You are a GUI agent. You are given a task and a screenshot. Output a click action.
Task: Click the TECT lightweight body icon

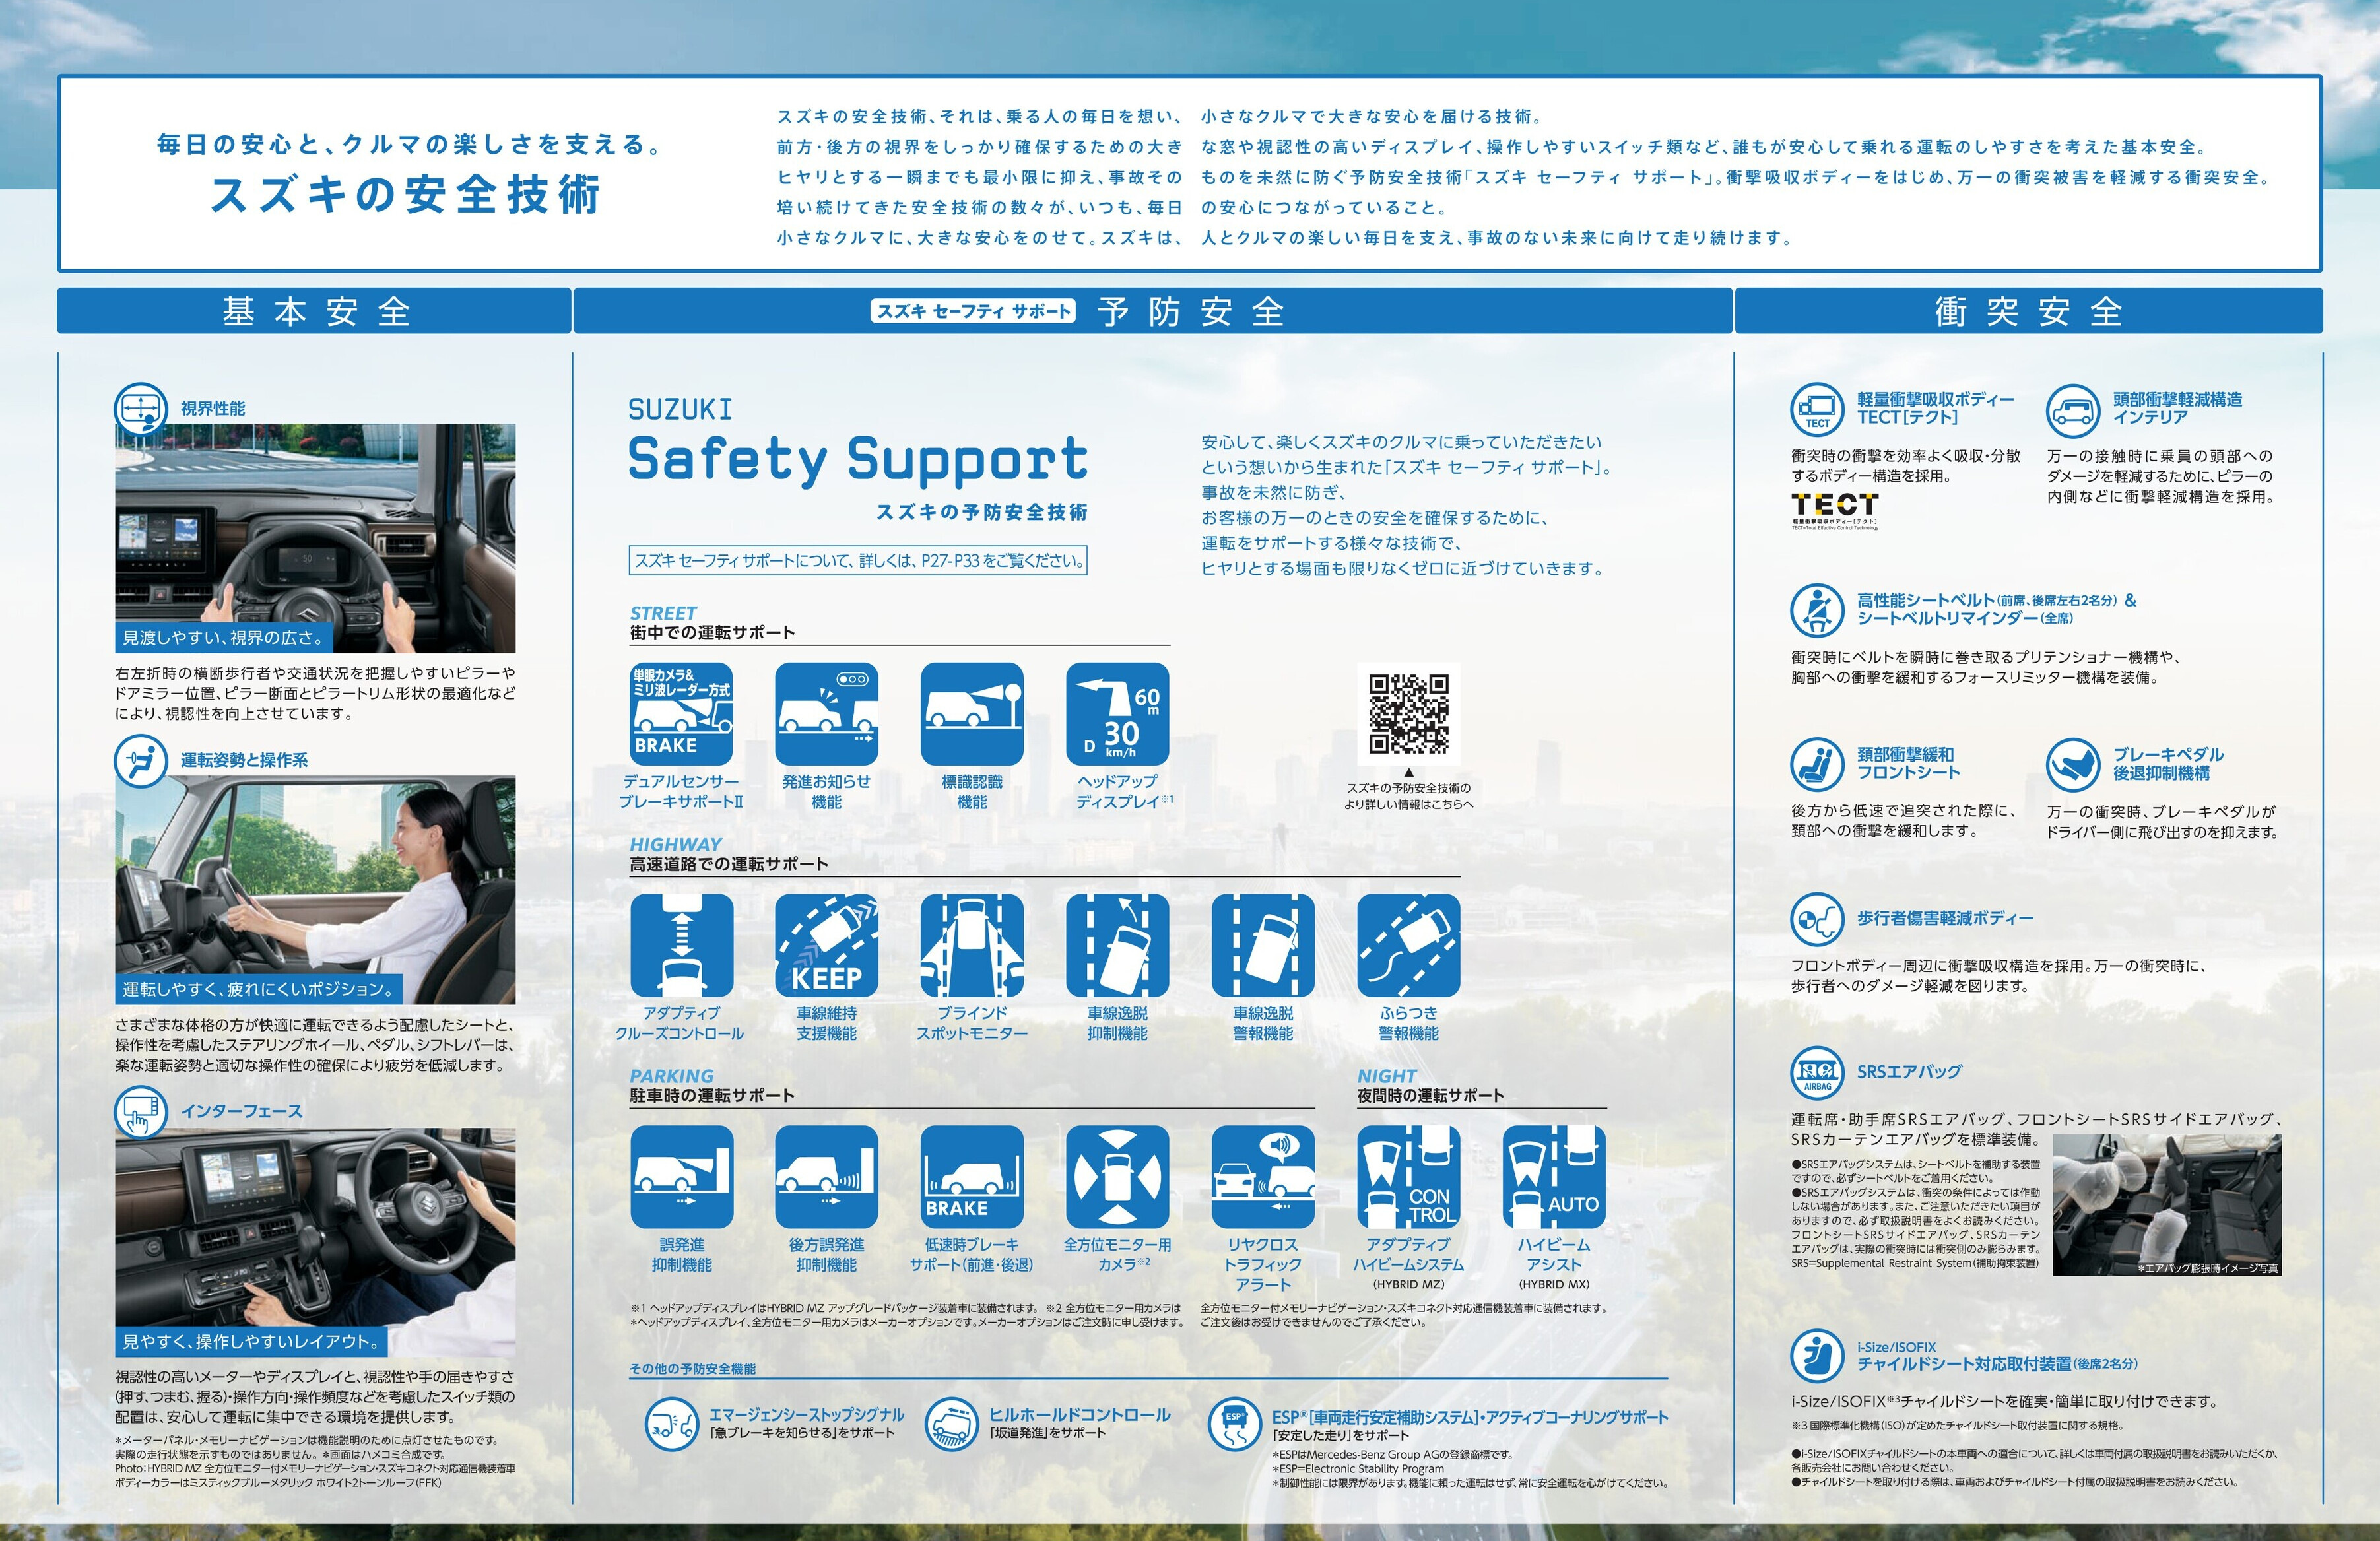tap(1817, 409)
